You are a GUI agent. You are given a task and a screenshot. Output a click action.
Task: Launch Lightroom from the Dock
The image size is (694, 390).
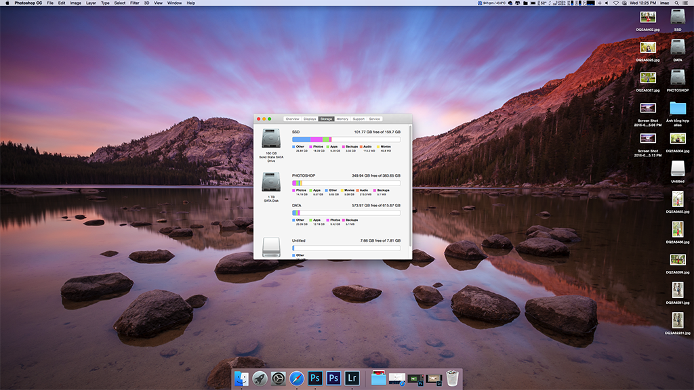pos(351,378)
